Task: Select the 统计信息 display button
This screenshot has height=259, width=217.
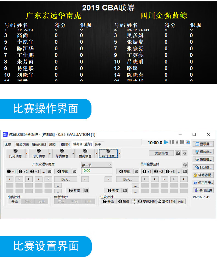Action: (108, 153)
